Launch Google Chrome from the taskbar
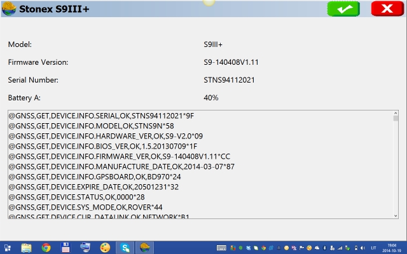The width and height of the screenshot is (407, 254). click(x=46, y=248)
